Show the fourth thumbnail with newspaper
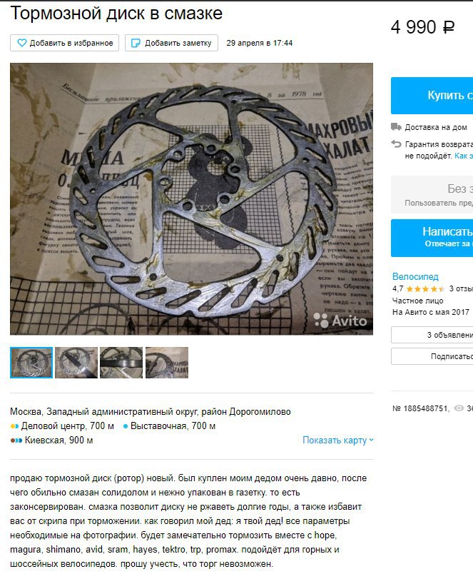 pyautogui.click(x=167, y=363)
